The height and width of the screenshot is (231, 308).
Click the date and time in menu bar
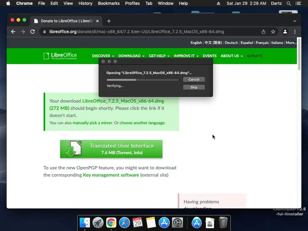[246, 3]
